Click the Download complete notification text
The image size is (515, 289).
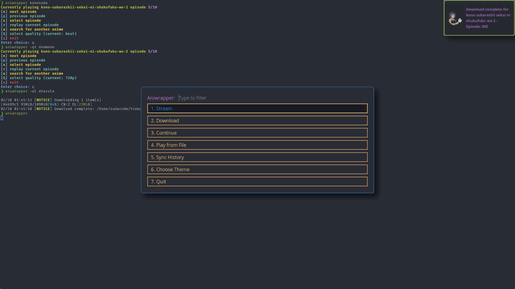[x=487, y=9]
